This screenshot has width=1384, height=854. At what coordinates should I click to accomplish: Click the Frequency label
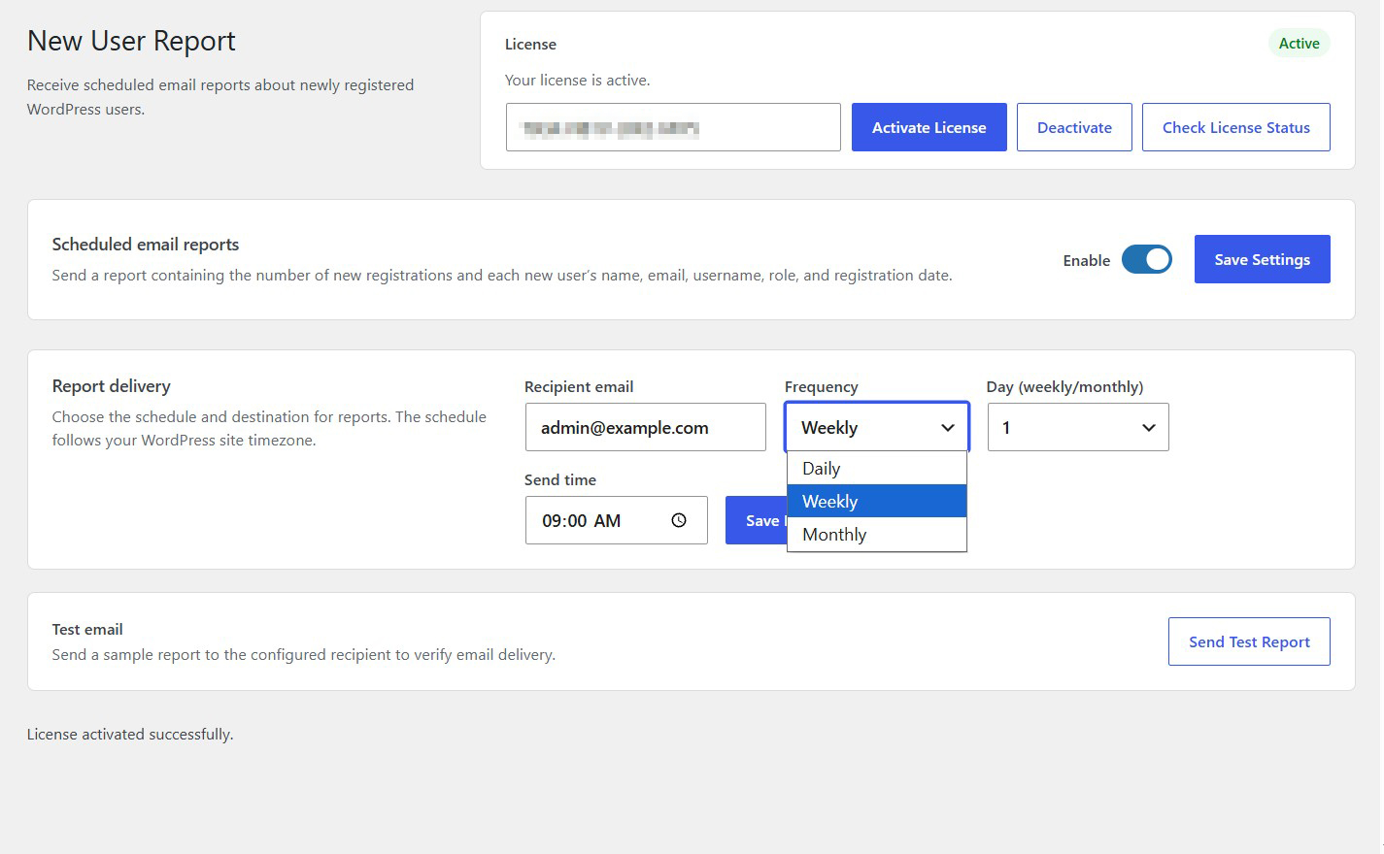[x=822, y=386]
